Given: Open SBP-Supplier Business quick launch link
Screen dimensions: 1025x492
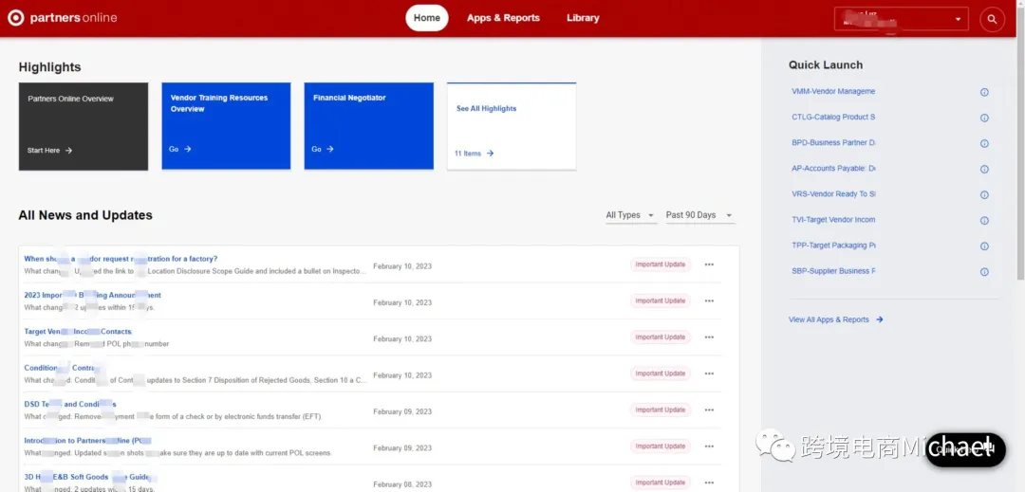Looking at the screenshot, I should coord(833,271).
